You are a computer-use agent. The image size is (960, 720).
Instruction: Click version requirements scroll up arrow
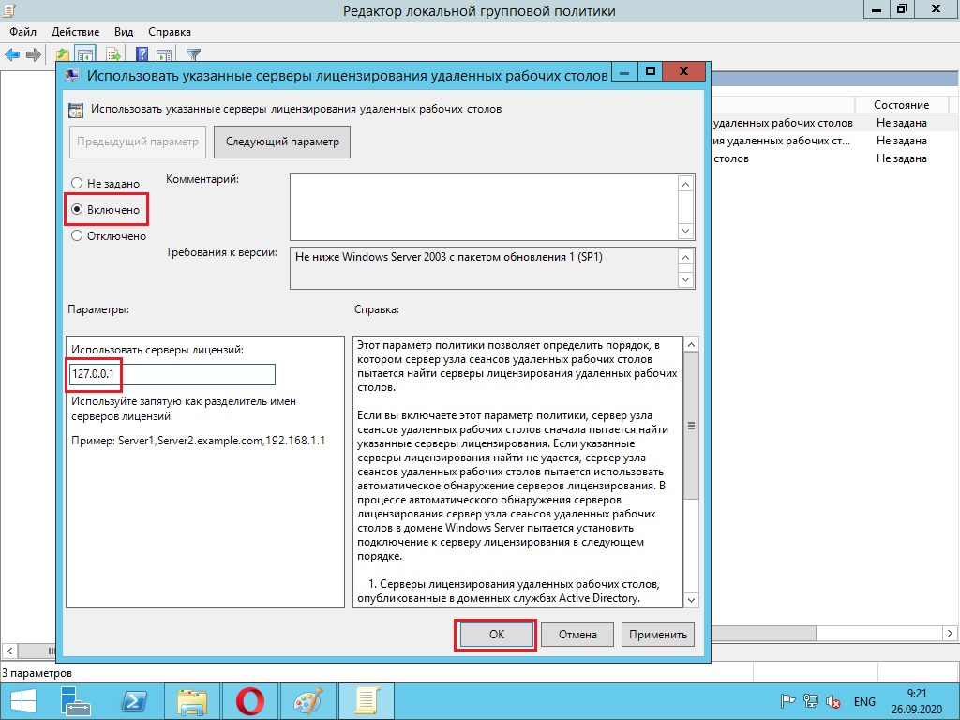[x=685, y=257]
